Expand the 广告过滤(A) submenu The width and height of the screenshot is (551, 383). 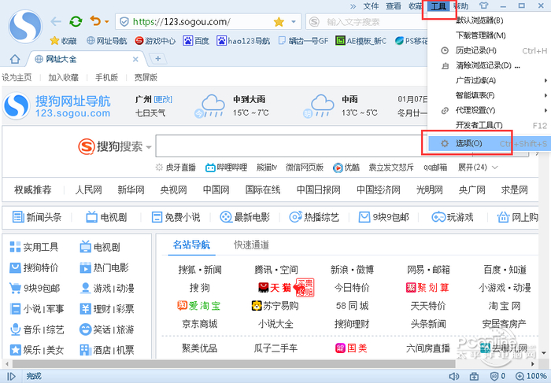[x=489, y=80]
